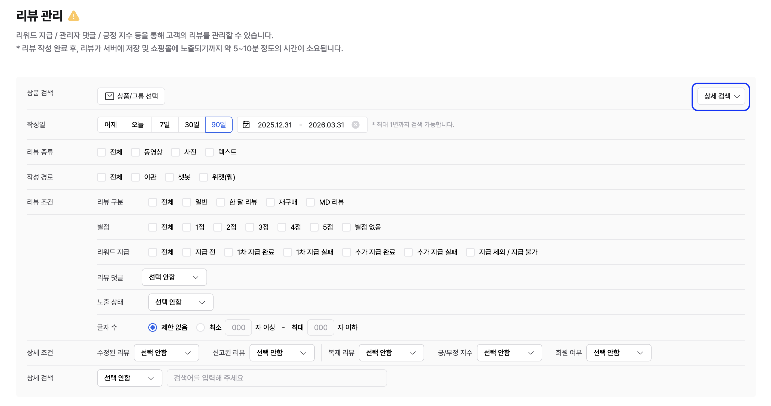Check 전체 in the 작성 경로 row
Image resolution: width=771 pixels, height=406 pixels.
(x=101, y=177)
